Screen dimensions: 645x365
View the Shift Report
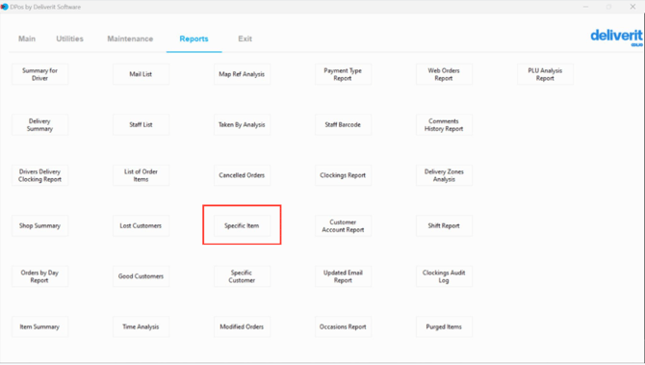[444, 225]
